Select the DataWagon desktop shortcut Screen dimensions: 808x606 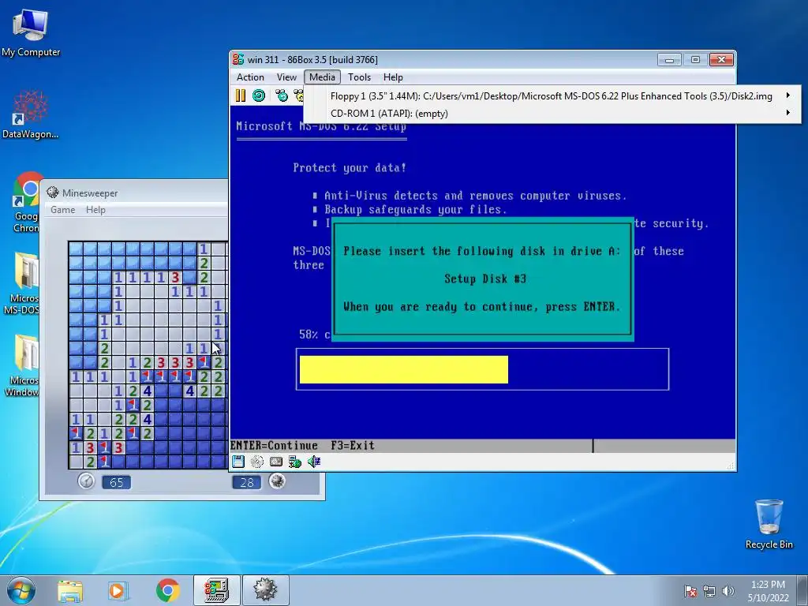[x=31, y=114]
